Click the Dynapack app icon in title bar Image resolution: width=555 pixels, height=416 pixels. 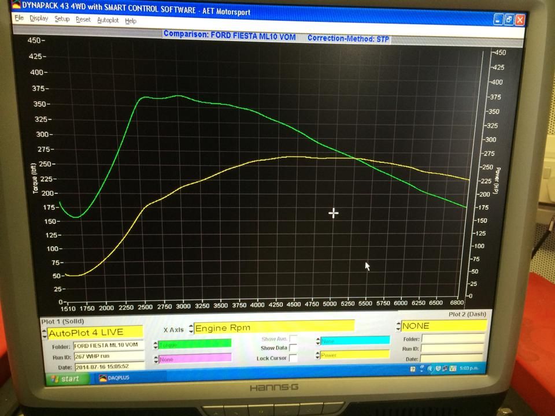pyautogui.click(x=16, y=4)
